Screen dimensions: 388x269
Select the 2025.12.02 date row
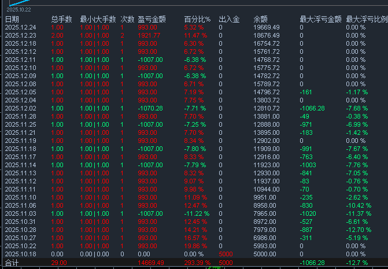click(x=20, y=108)
